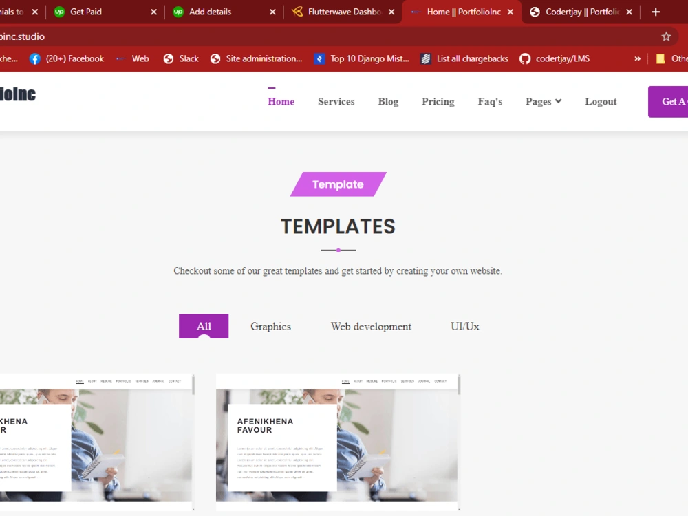Bookmark this page with the star icon

tap(666, 36)
